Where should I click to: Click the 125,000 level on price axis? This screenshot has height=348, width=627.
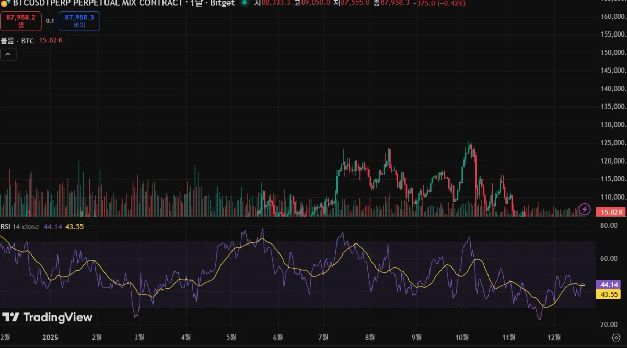coord(612,143)
